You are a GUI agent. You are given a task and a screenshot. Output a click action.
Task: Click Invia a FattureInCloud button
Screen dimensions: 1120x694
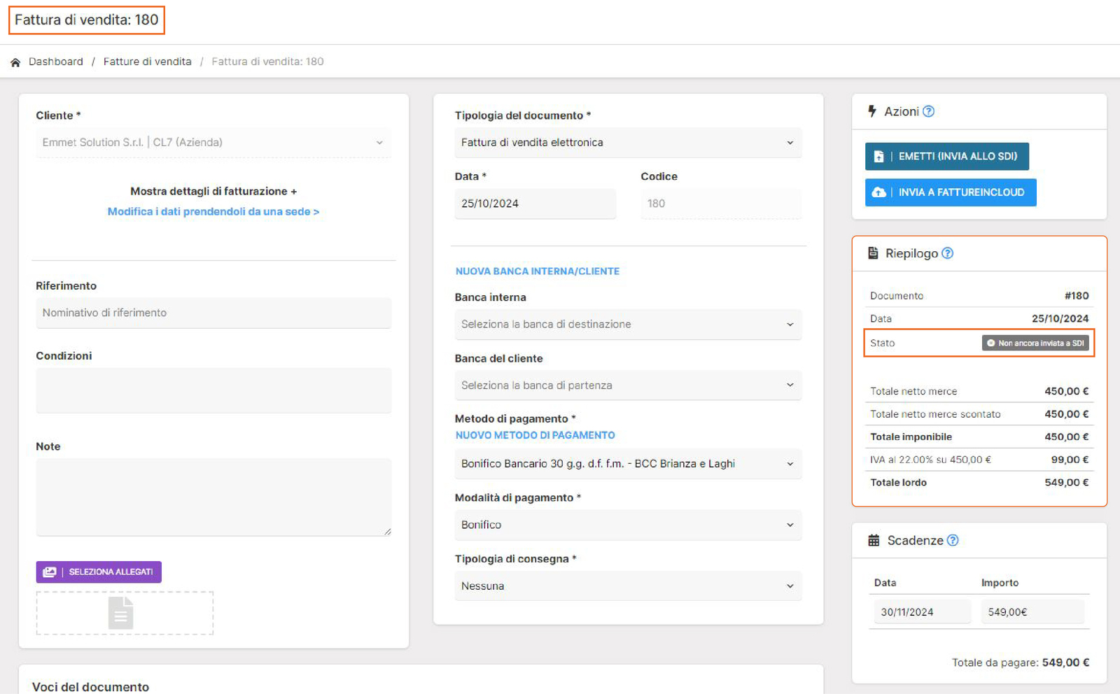(x=950, y=192)
